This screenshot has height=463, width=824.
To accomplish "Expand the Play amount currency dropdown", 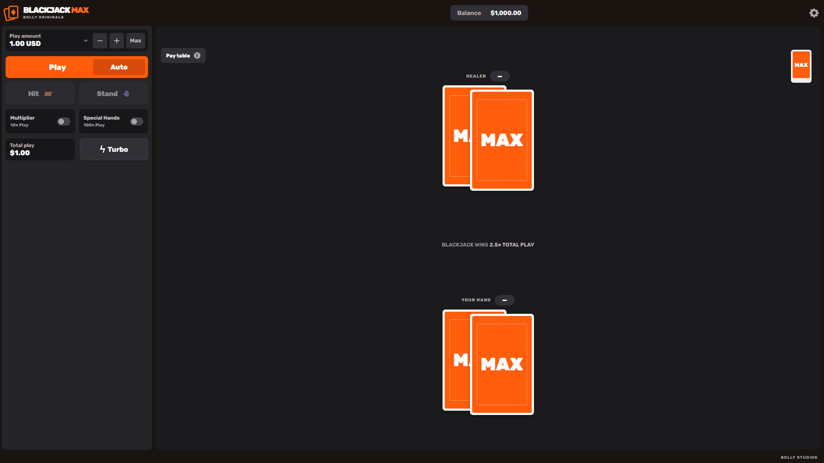I will (86, 41).
